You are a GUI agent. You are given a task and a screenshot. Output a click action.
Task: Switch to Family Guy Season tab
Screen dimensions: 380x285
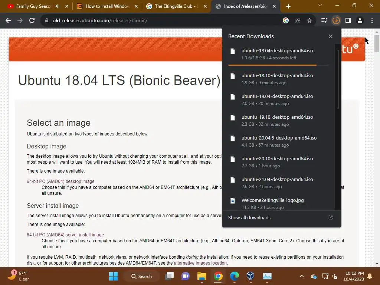tap(36, 6)
